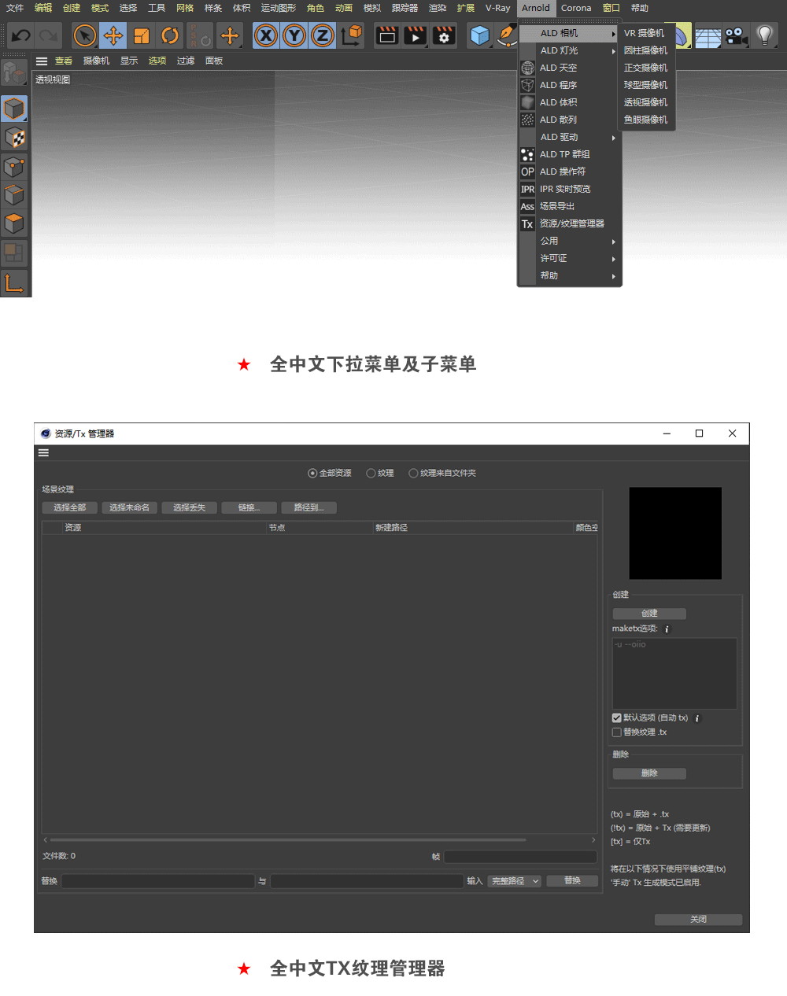The height and width of the screenshot is (996, 787).
Task: Click the 关闭 button
Action: click(x=698, y=919)
